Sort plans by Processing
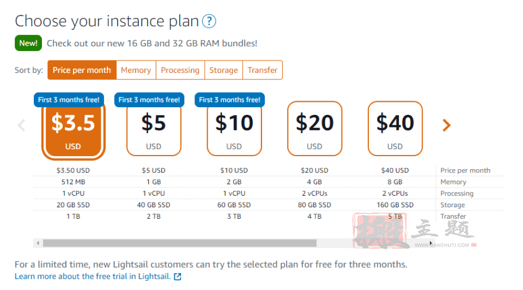 [x=180, y=70]
